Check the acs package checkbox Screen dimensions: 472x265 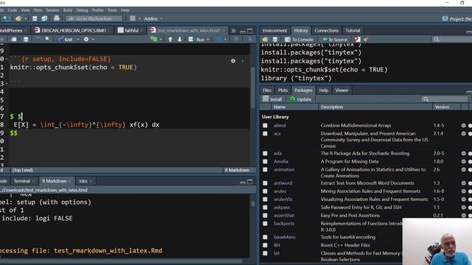tap(265, 134)
